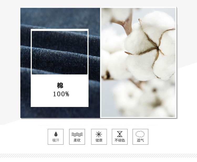Click the hourglass no-fade icon
Screen dimensions: 197x162
pos(120,134)
